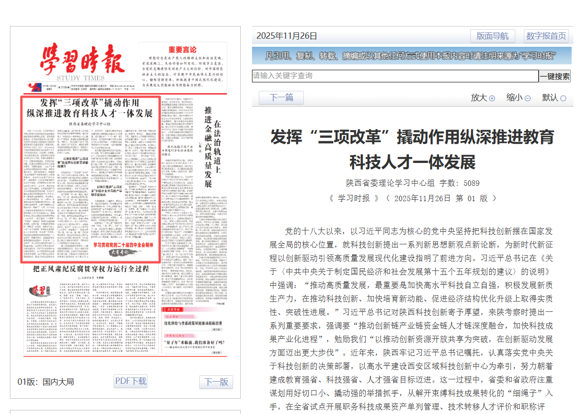The image size is (582, 414).
Task: Download the page via PDF下载
Action: 130,381
